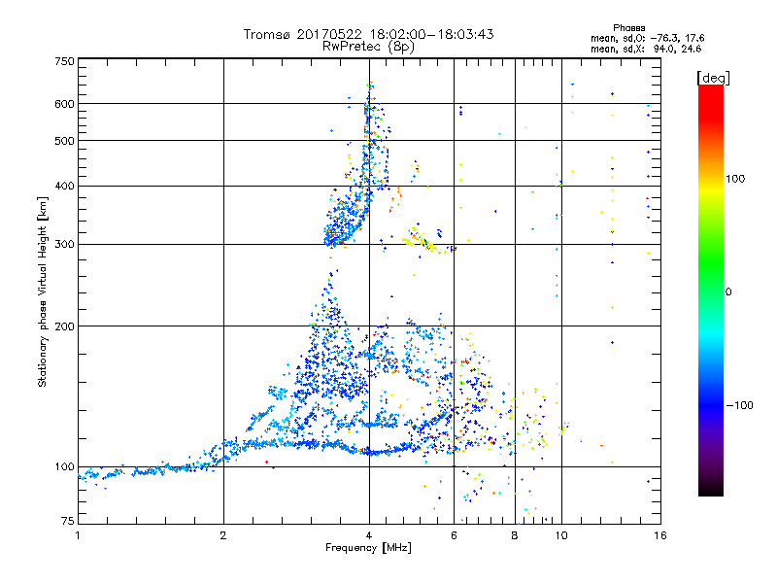
Task: Click the black bottom of the colorbar
Action: pos(711,489)
